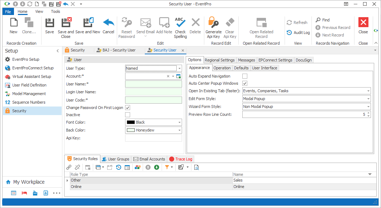The image size is (381, 208).
Task: Click the User Code input field
Action: (153, 100)
